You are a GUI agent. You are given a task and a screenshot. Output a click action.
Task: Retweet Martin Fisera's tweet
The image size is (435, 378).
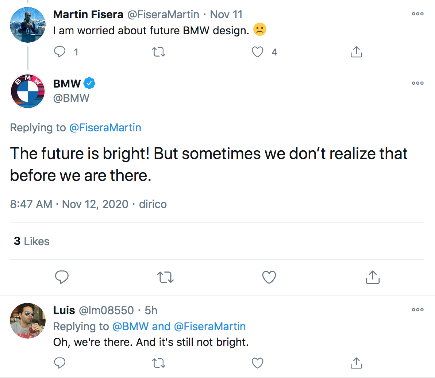(x=158, y=52)
